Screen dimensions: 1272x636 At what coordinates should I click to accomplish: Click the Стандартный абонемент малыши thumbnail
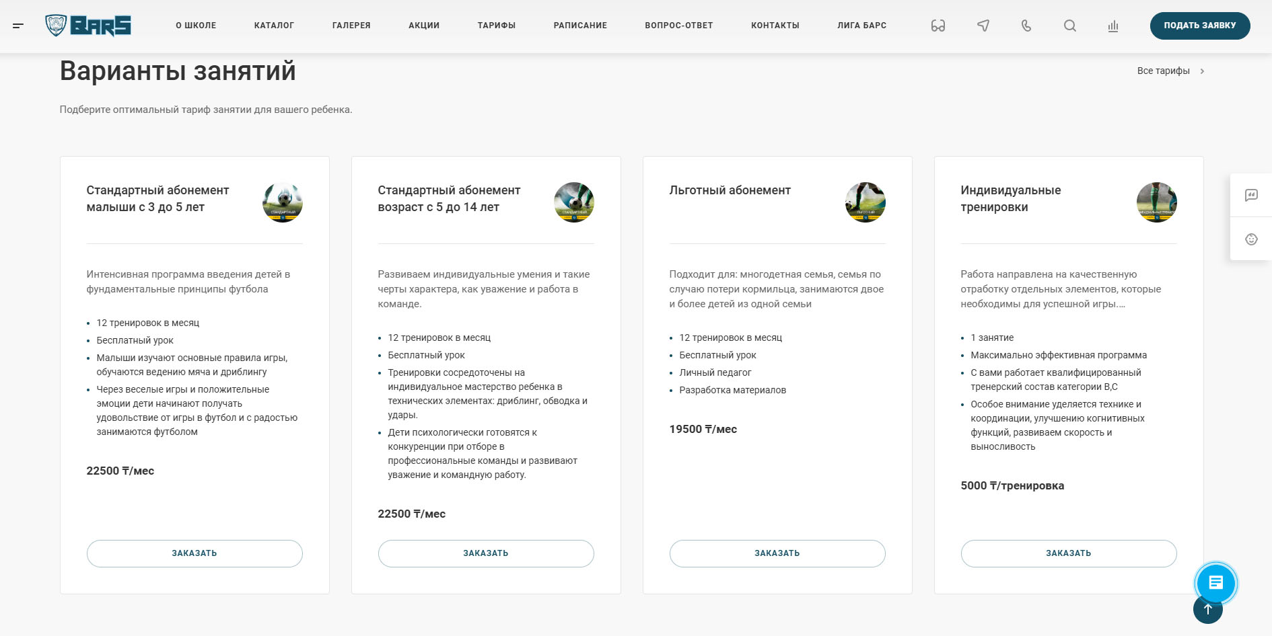[x=282, y=202]
